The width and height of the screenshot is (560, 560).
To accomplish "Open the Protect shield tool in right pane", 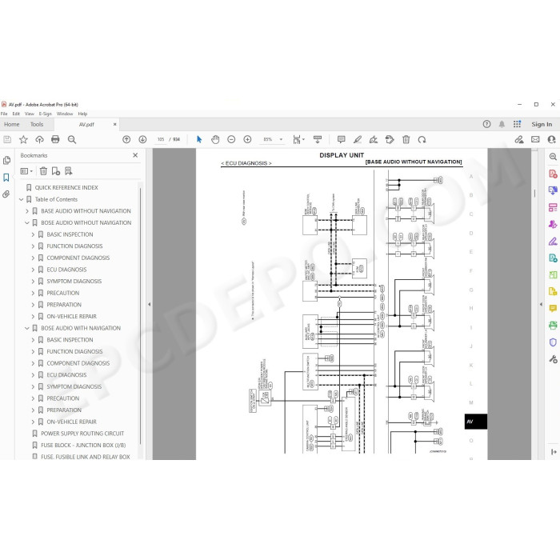I will pyautogui.click(x=553, y=342).
